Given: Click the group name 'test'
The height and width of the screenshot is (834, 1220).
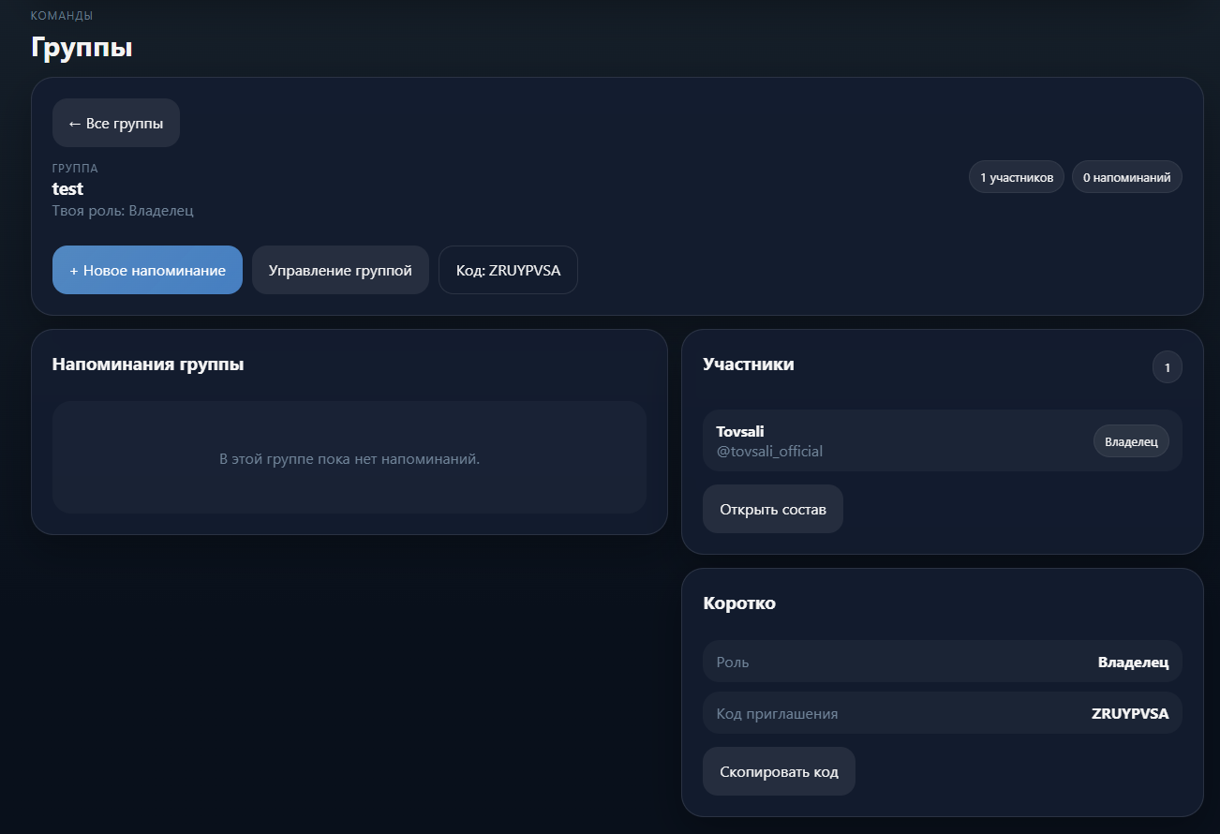Looking at the screenshot, I should 67,188.
